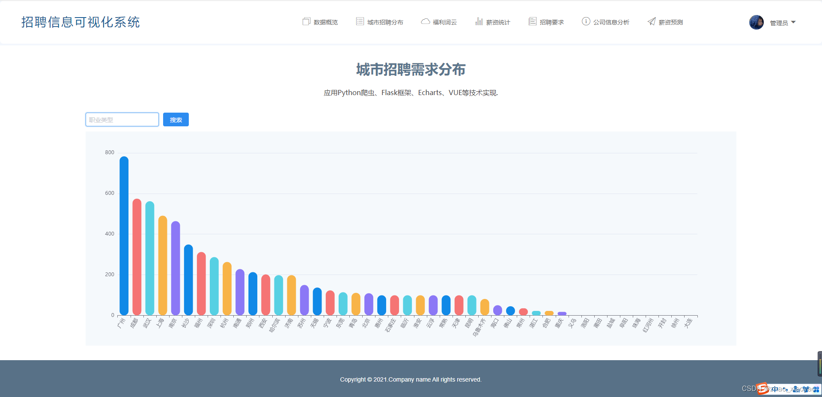Open 数据概览 via its nav icon
This screenshot has width=822, height=397.
306,21
